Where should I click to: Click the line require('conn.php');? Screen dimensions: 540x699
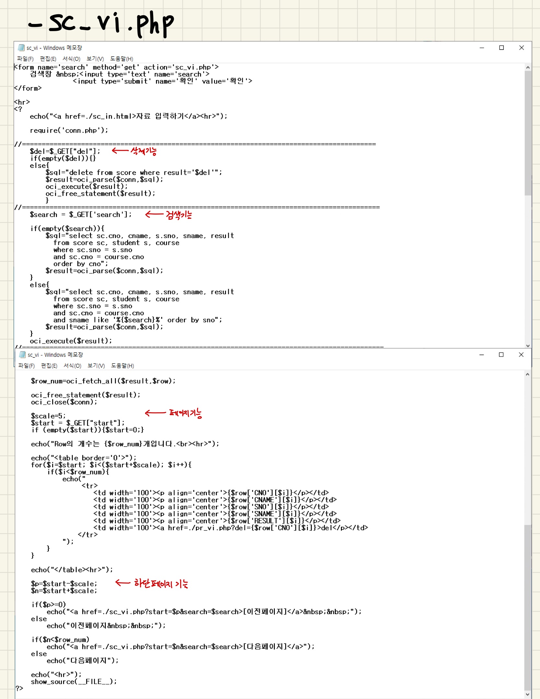(69, 130)
